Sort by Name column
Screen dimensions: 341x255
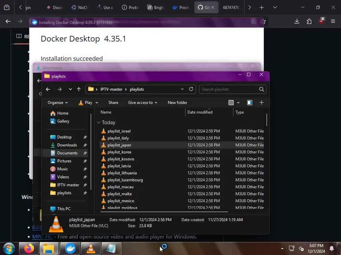tap(106, 112)
